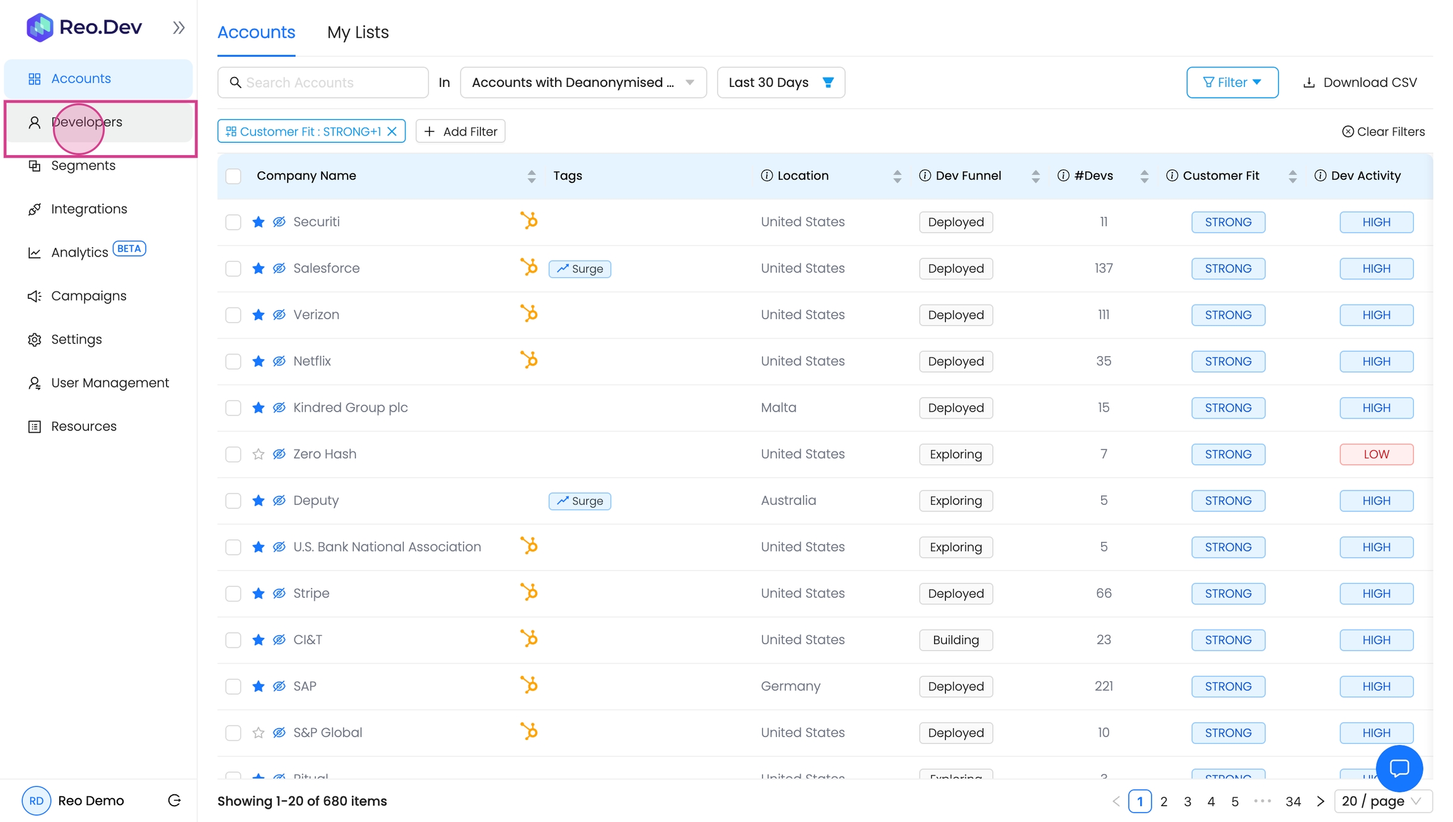Click the eye icon next to Stripe
1453x822 pixels.
[x=279, y=593]
